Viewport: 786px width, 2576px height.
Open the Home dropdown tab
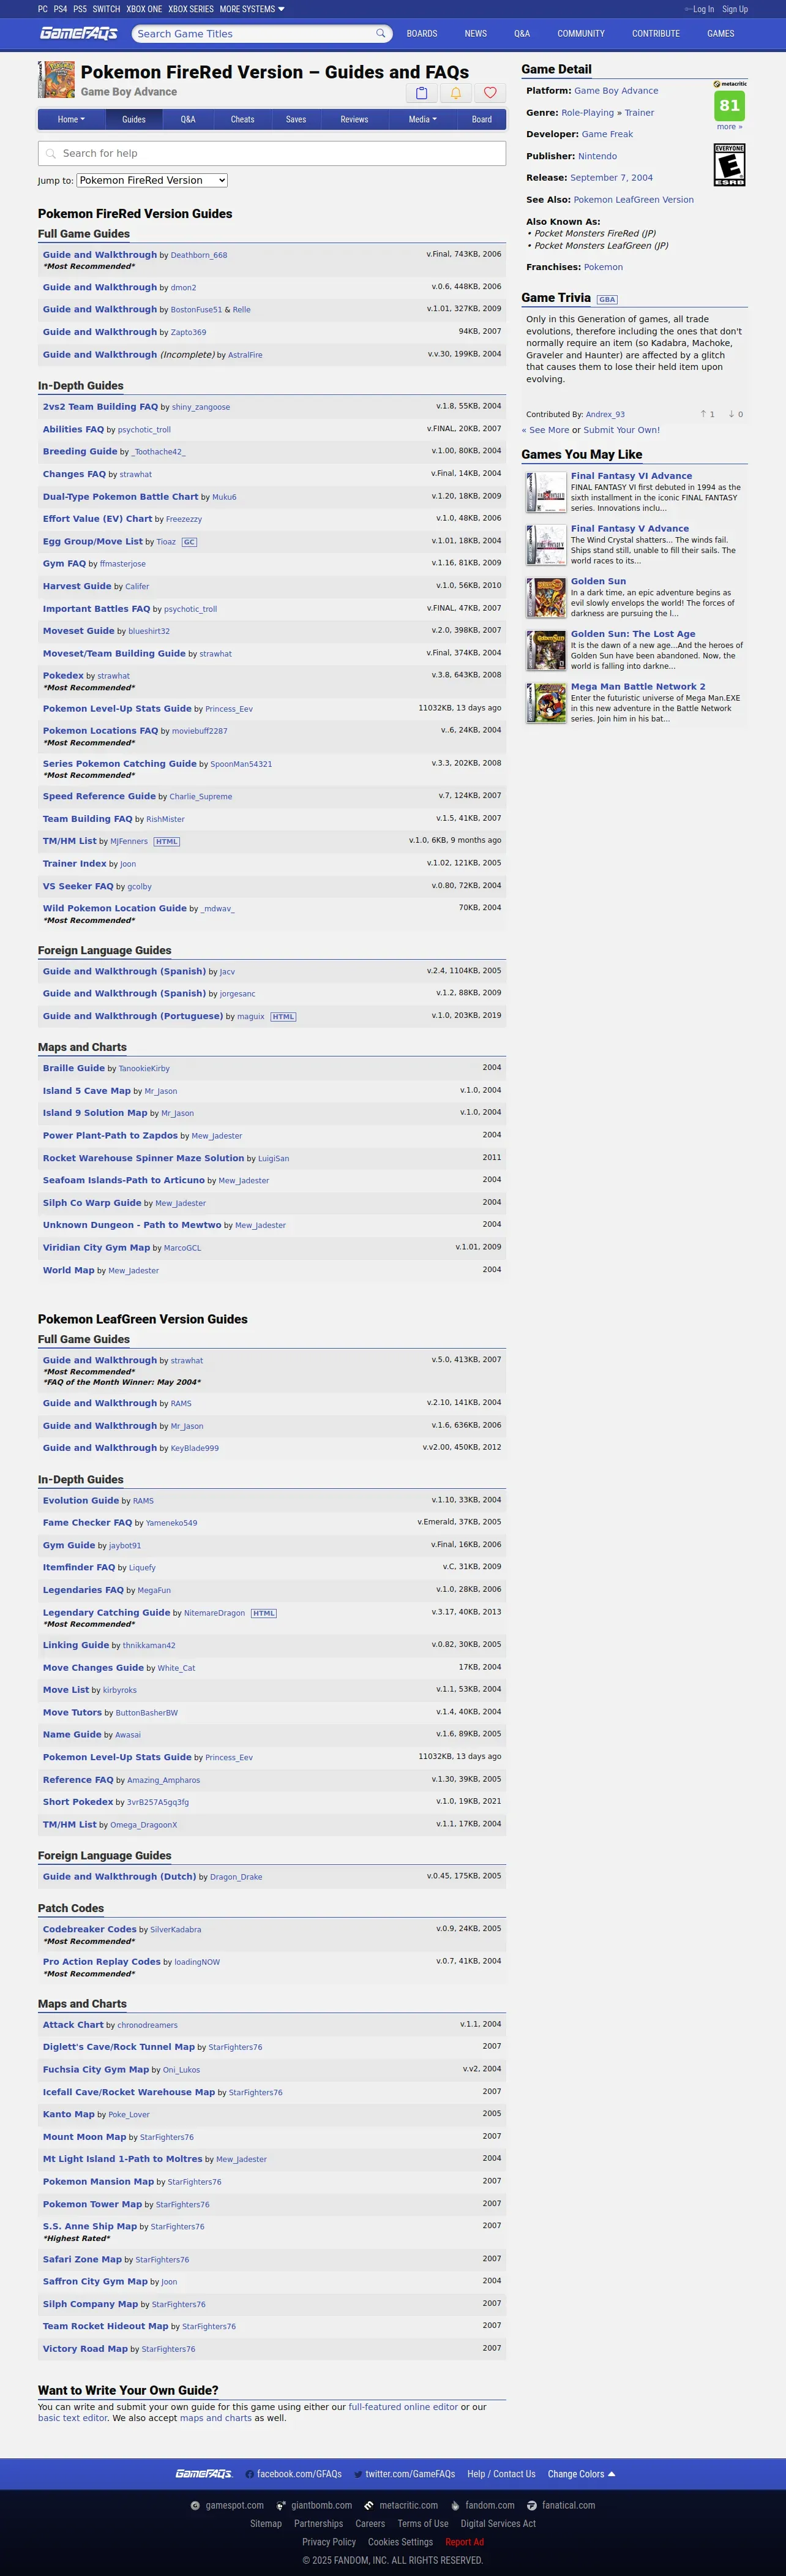pos(71,120)
